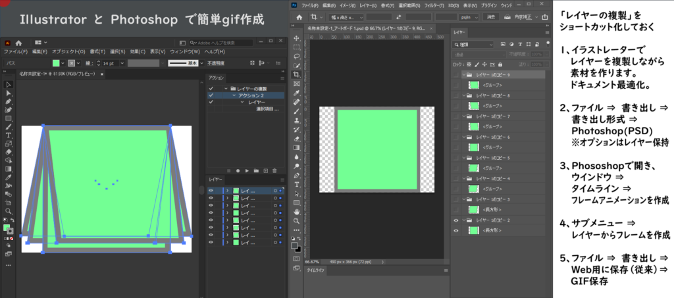Hide the レイヤー 1のコピー 2 group layer
This screenshot has height=298, width=674.
click(x=456, y=220)
